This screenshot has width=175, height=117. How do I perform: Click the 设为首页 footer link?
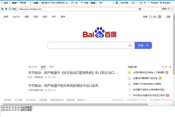click(x=8, y=100)
